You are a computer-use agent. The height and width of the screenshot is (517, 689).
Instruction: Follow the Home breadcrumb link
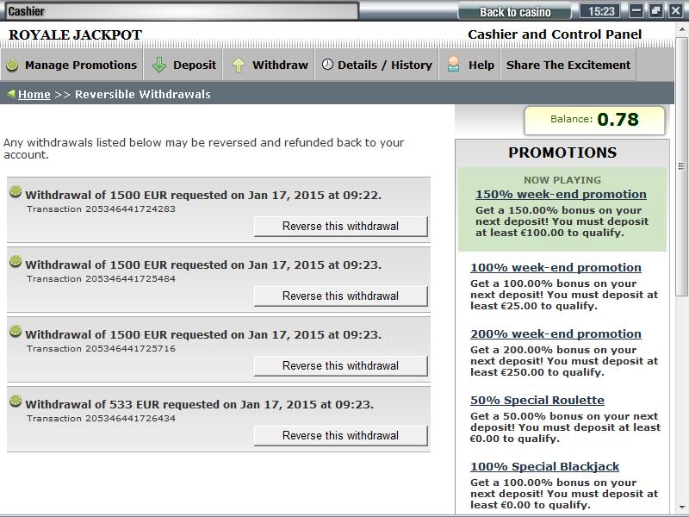tap(34, 94)
